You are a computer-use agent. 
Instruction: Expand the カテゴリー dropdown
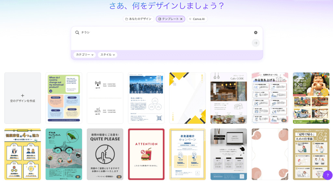click(85, 55)
